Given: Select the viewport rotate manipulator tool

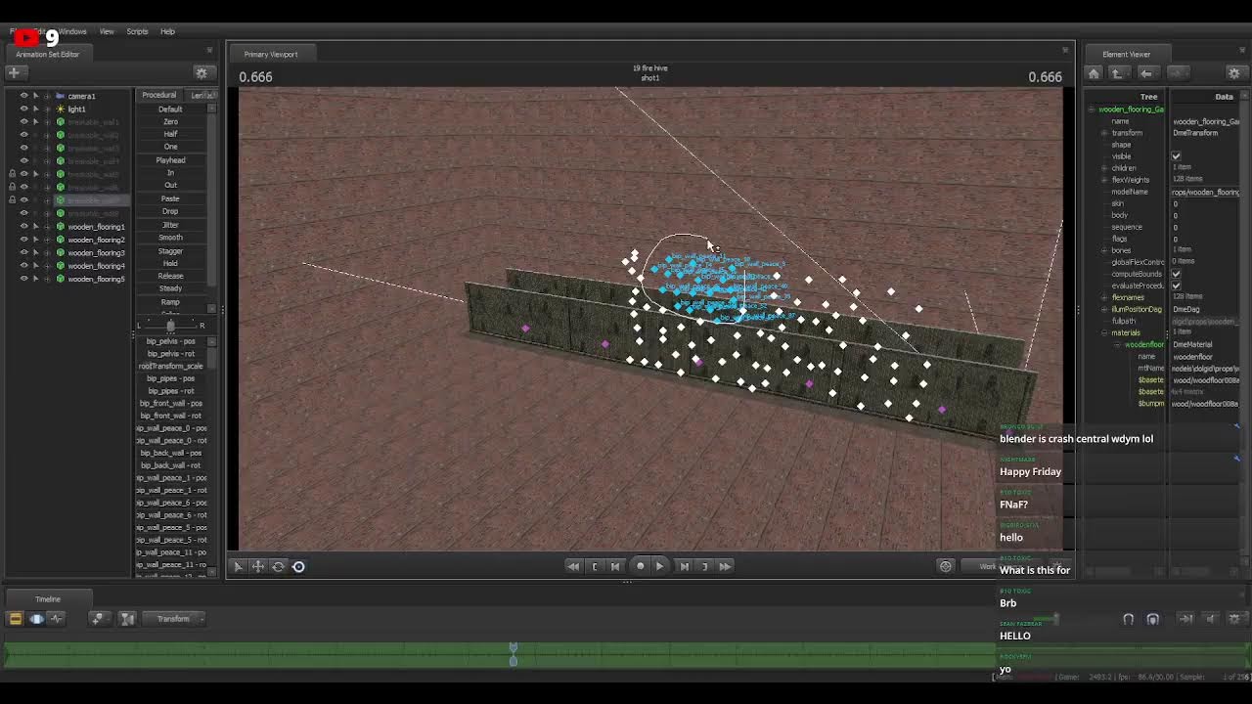Looking at the screenshot, I should tap(278, 566).
